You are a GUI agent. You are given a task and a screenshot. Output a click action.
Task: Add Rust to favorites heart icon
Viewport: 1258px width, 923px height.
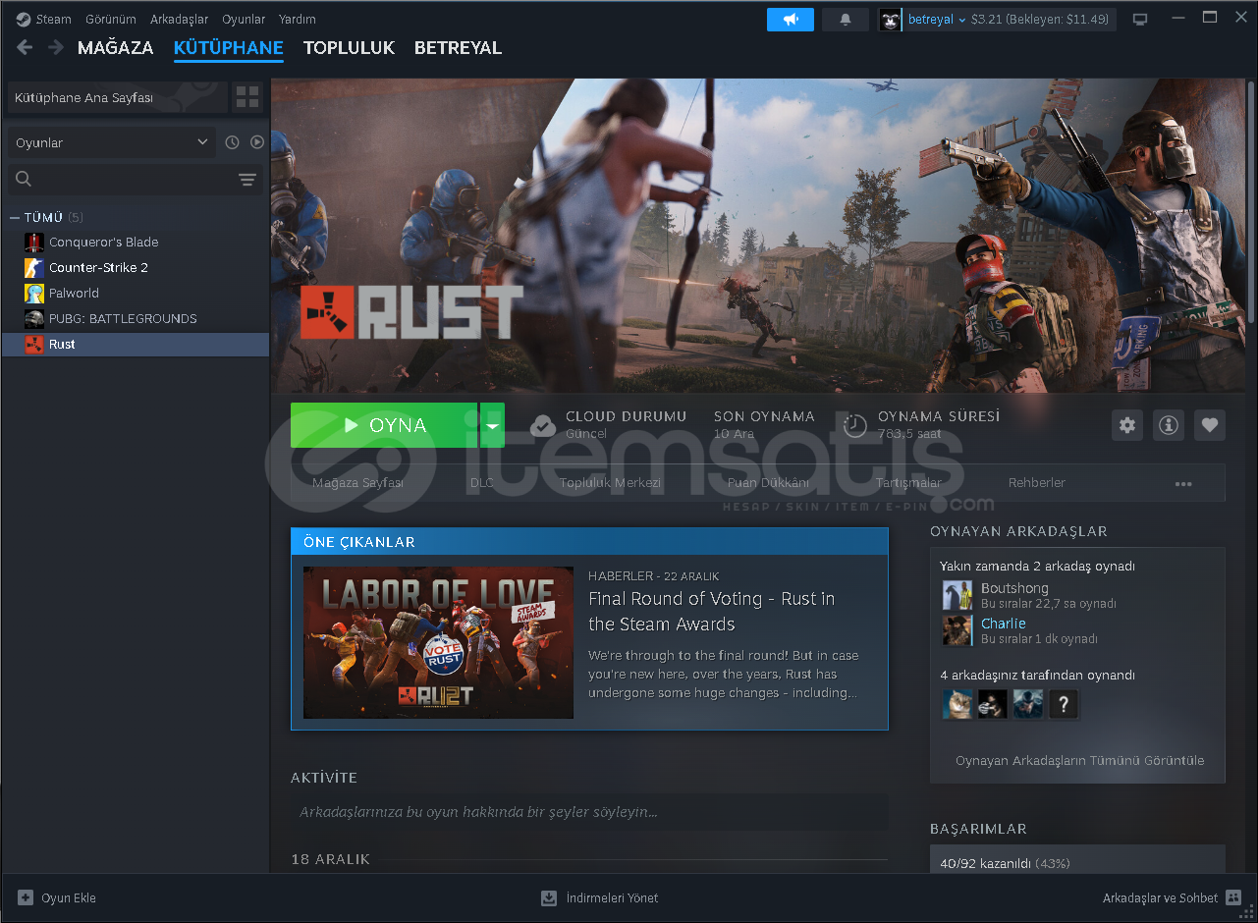coord(1210,425)
